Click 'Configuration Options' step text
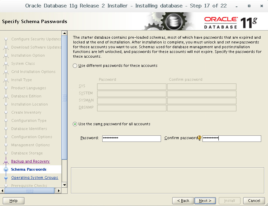 click(x=32, y=137)
